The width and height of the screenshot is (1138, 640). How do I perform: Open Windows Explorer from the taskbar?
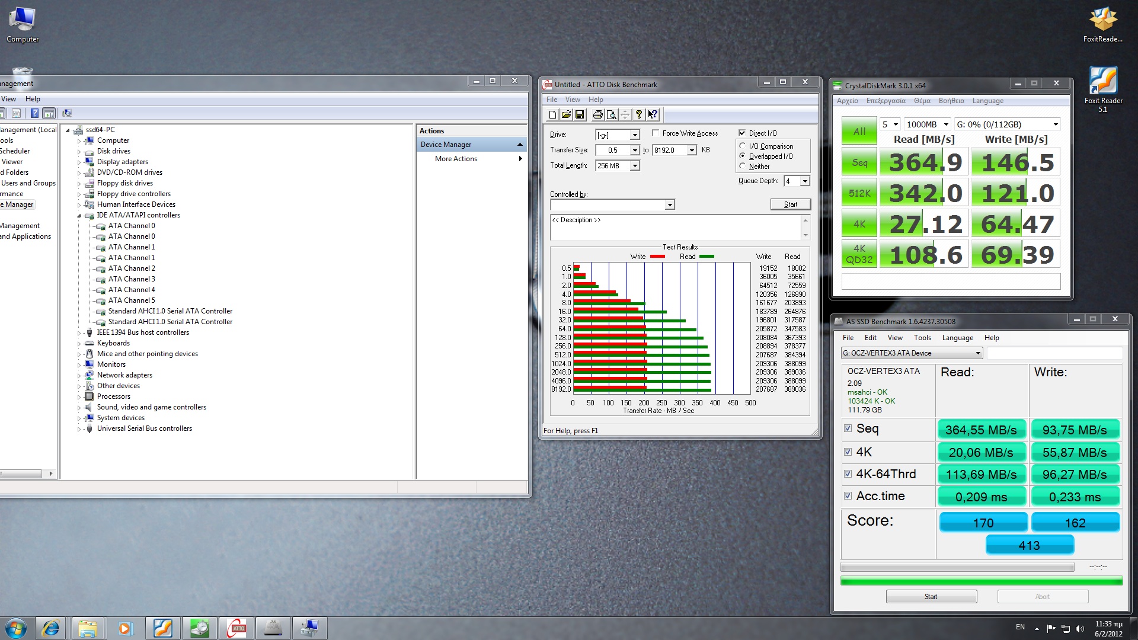[88, 628]
